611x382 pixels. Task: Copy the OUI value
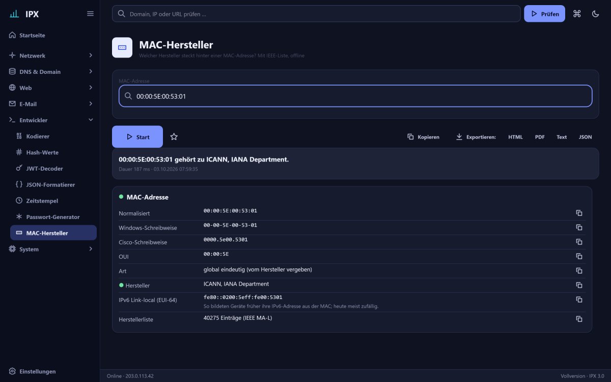579,256
